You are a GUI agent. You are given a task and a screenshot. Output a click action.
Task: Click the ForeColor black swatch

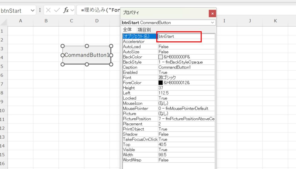click(160, 82)
